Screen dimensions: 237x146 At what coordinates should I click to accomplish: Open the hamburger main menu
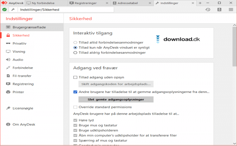[x=231, y=10]
